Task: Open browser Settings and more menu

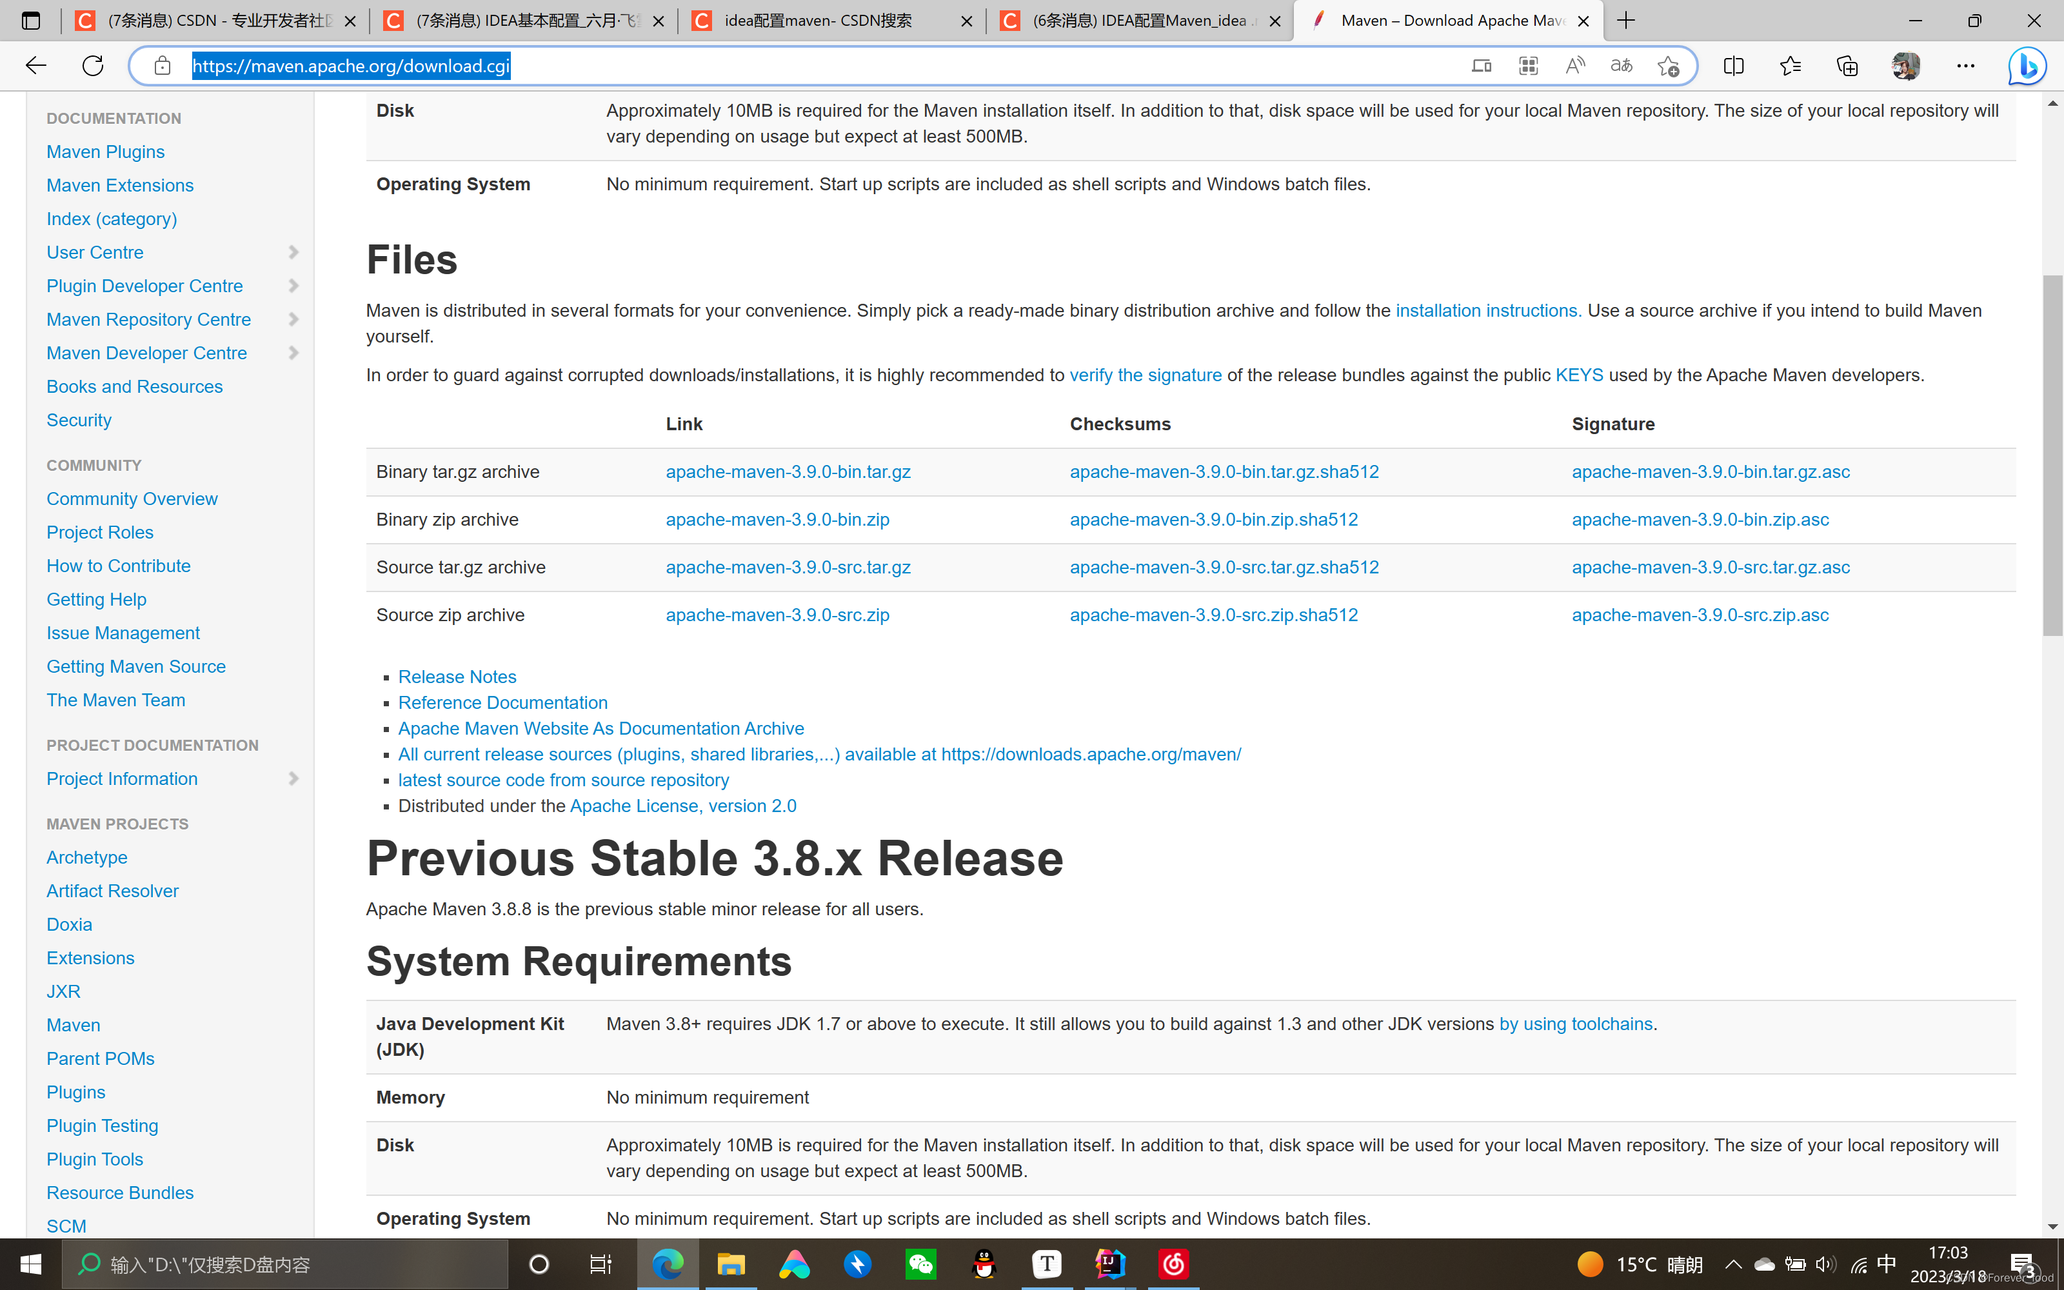Action: point(1965,66)
